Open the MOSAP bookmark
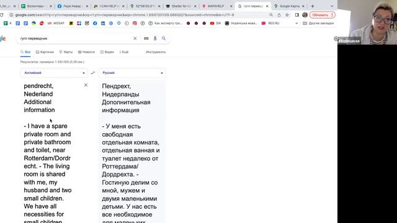The image size is (397, 223). [x=56, y=24]
